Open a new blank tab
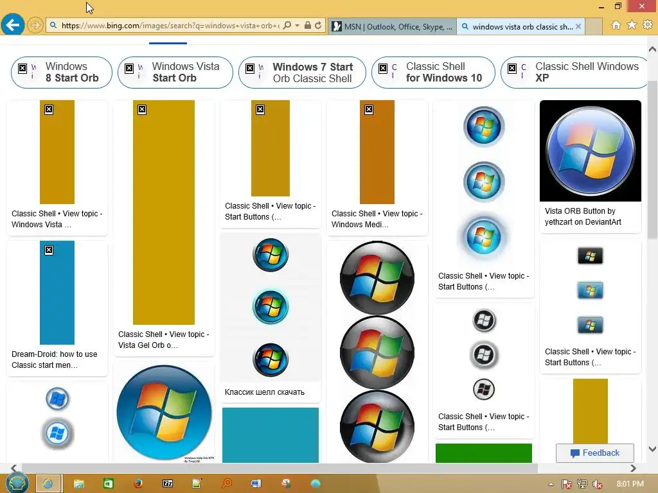Image resolution: width=658 pixels, height=493 pixels. pyautogui.click(x=594, y=26)
